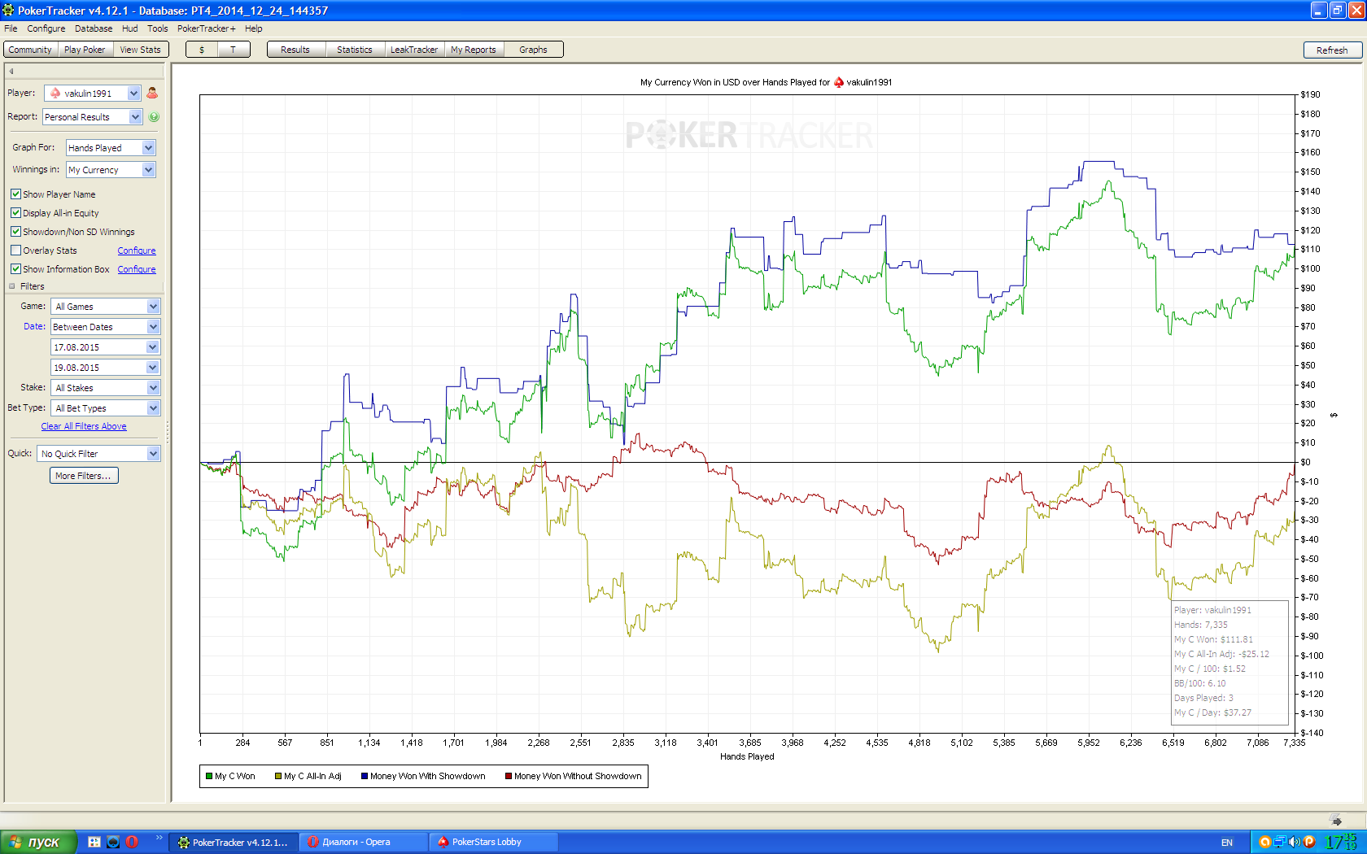Viewport: 1367px width, 854px height.
Task: Uncheck Show Player Name
Action: coord(15,194)
